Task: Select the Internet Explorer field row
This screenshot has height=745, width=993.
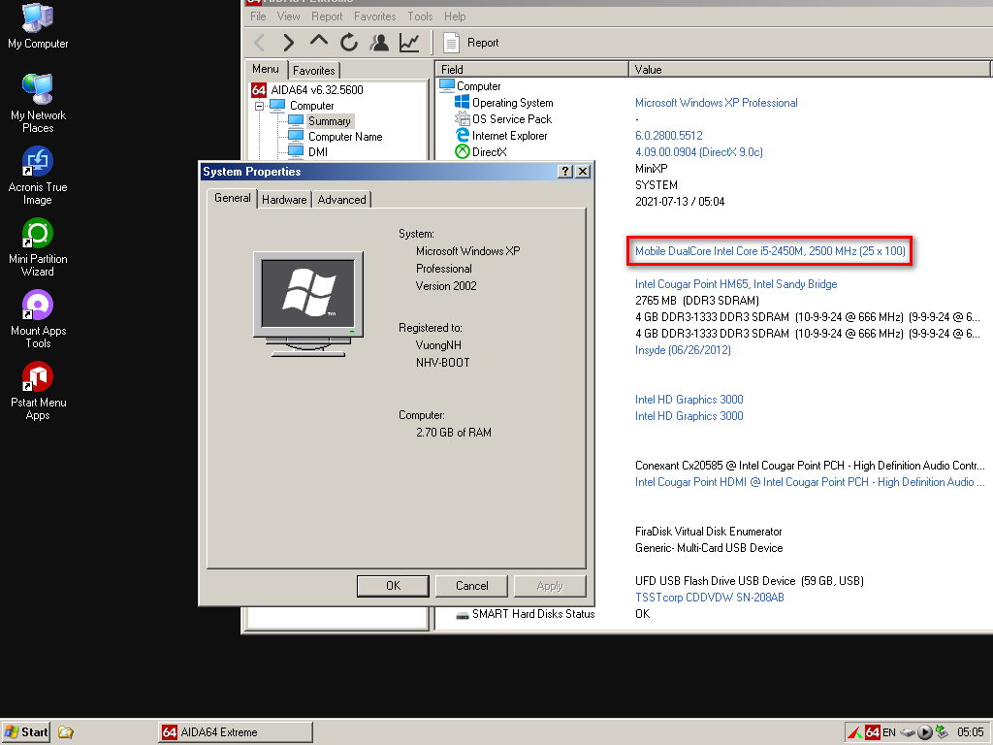Action: click(x=501, y=136)
